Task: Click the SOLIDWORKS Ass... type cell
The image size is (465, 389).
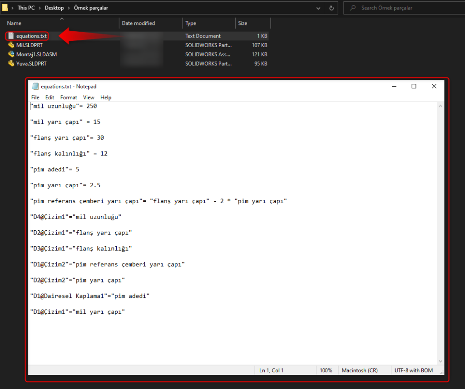Action: pos(208,54)
